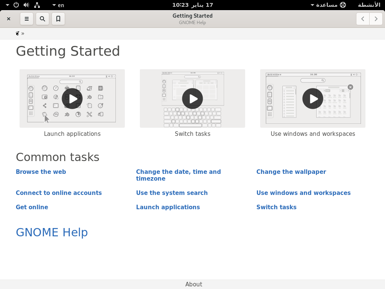Click the 'GNOME Help' subtitle in the header bar
The image size is (385, 289).
[x=192, y=23]
